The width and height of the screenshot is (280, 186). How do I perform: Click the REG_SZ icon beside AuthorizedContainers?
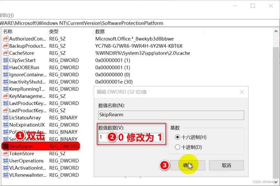(x=5, y=39)
